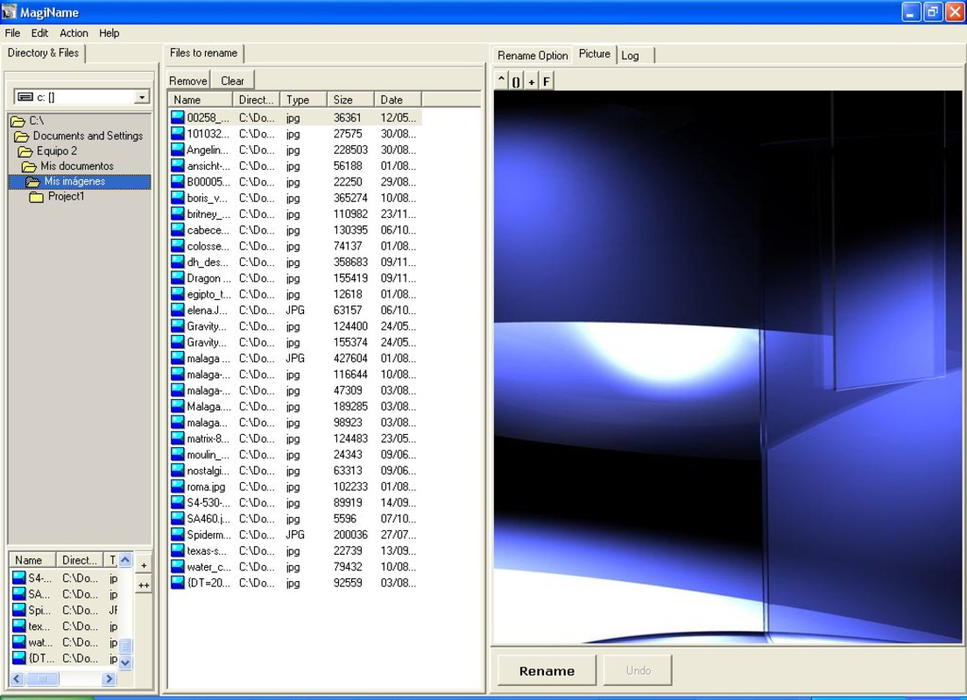This screenshot has height=700, width=967.
Task: Click the Direct... column header in main list
Action: click(x=257, y=99)
